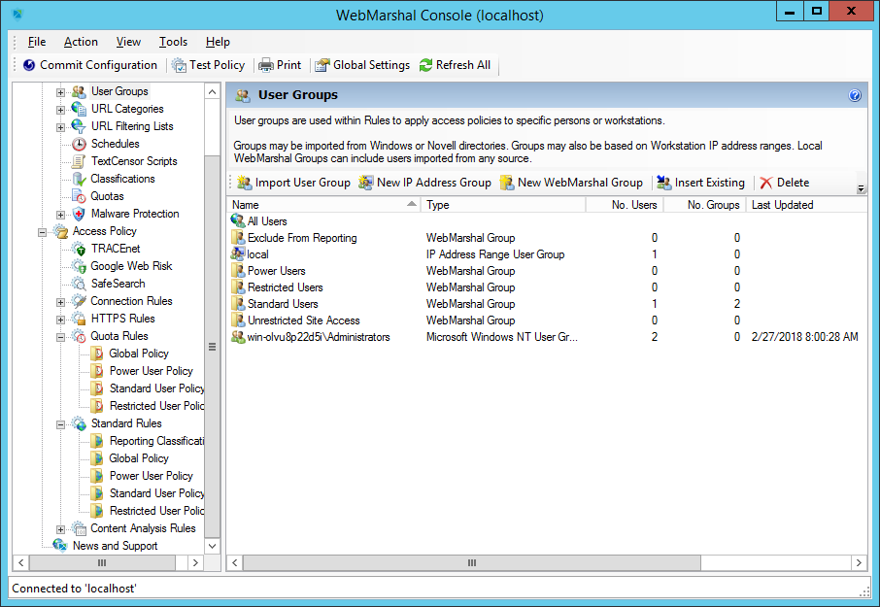Click the user list horizontal scrollbar thumb

(472, 562)
